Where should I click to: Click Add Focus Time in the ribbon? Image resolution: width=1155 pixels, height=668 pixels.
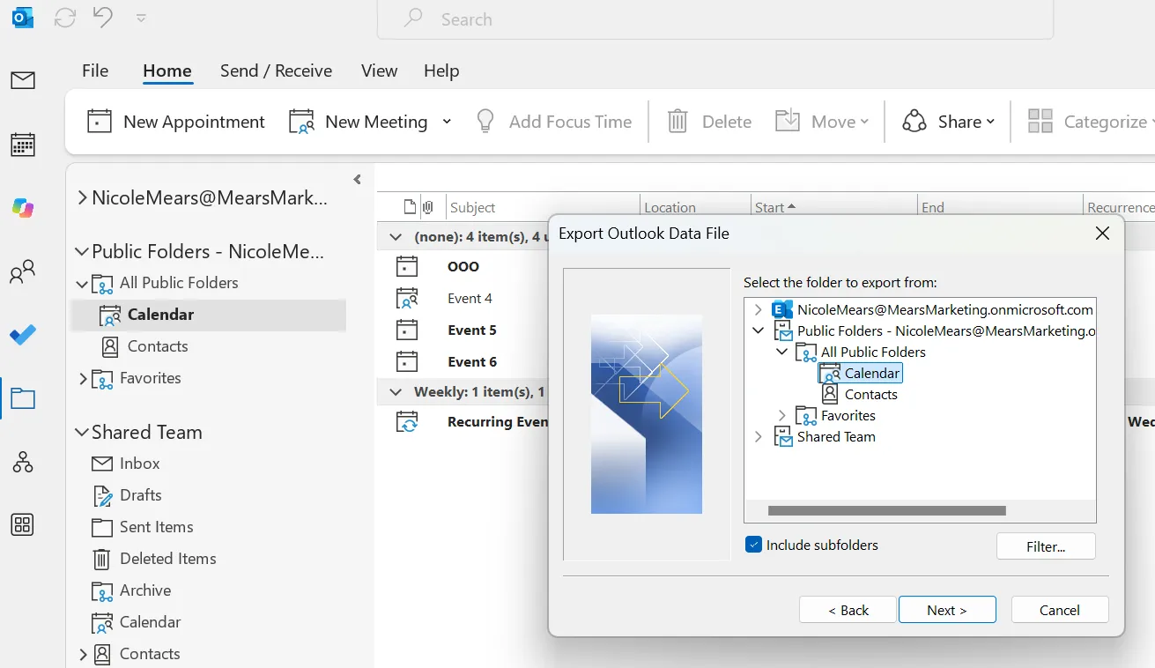[554, 122]
